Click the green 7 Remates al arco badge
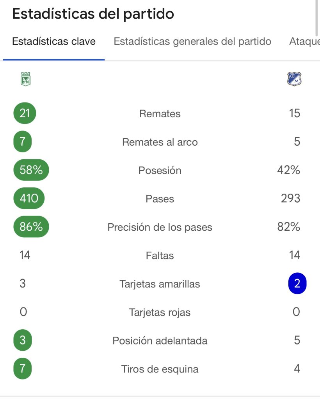 (x=23, y=141)
